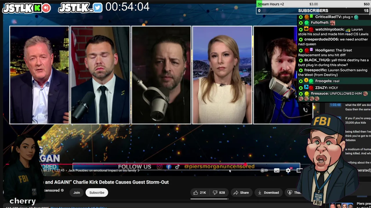Screen dimensions: 371x208
Task: Like the video (21K thumbs up)
Action: click(199, 193)
